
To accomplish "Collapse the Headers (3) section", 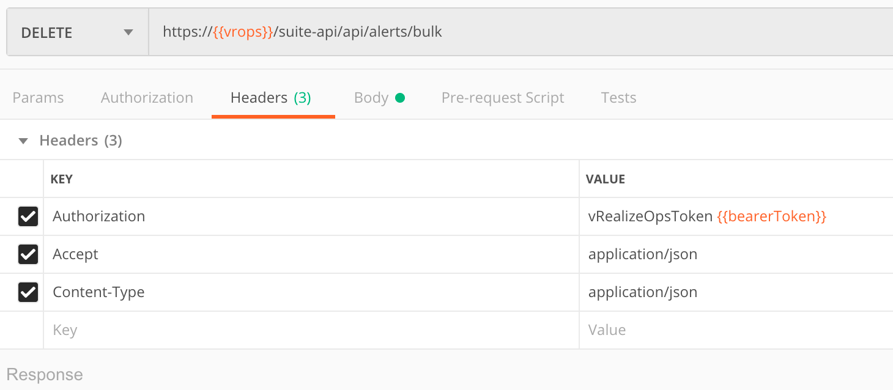I will click(x=23, y=140).
